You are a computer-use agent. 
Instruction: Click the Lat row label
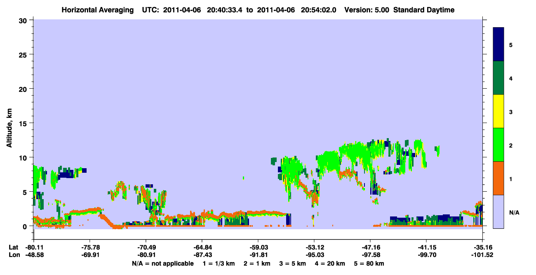pos(13,247)
